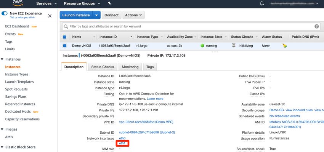This screenshot has height=152, width=324.
Task: Open Events in sidebar
Action: tap(10, 34)
